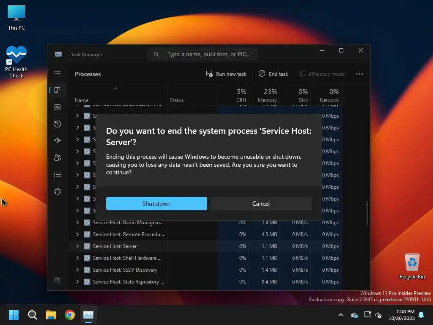Viewport: 433px width, 325px height.
Task: Select the Processes page icon in sidebar
Action: pyautogui.click(x=58, y=90)
